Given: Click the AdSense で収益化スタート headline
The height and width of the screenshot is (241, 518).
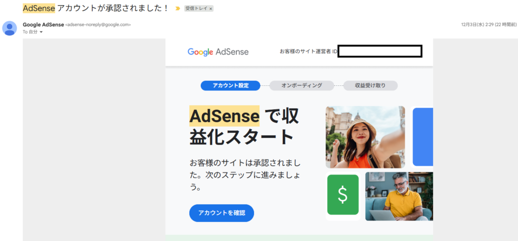Looking at the screenshot, I should pyautogui.click(x=244, y=126).
